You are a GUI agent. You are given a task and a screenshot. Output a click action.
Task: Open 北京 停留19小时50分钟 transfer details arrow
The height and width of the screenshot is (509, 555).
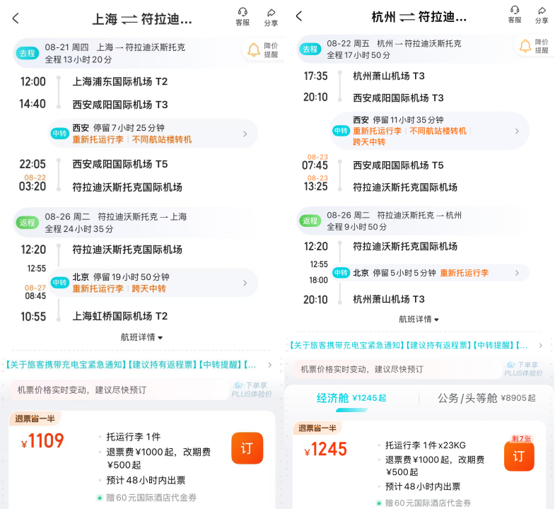(245, 283)
